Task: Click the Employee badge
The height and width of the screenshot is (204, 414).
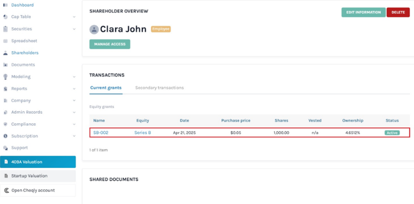Action: (161, 29)
